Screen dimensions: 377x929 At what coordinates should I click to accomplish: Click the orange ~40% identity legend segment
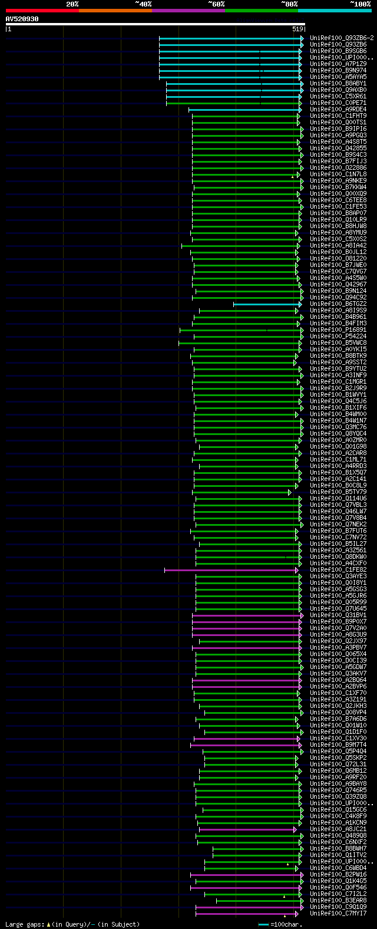(x=115, y=10)
